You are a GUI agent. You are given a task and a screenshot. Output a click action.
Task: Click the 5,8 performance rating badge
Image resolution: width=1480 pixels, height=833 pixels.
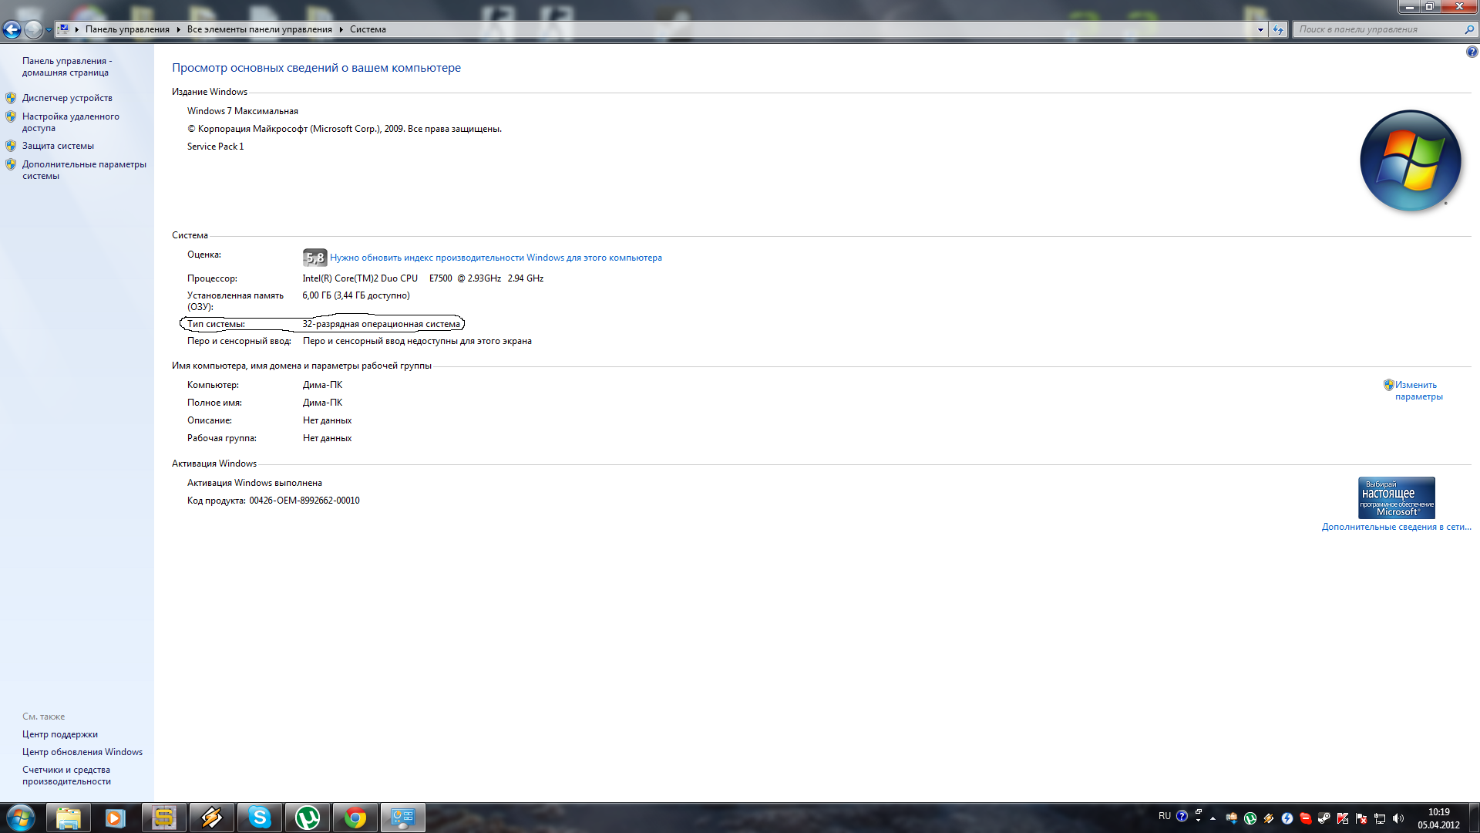click(x=314, y=258)
